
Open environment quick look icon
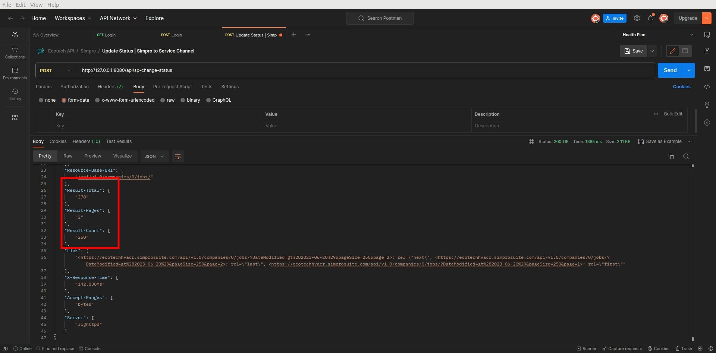(x=707, y=35)
